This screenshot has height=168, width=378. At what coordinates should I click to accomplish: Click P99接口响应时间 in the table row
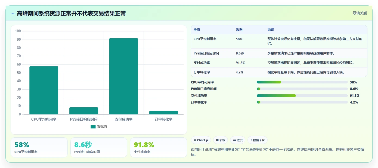point(206,53)
